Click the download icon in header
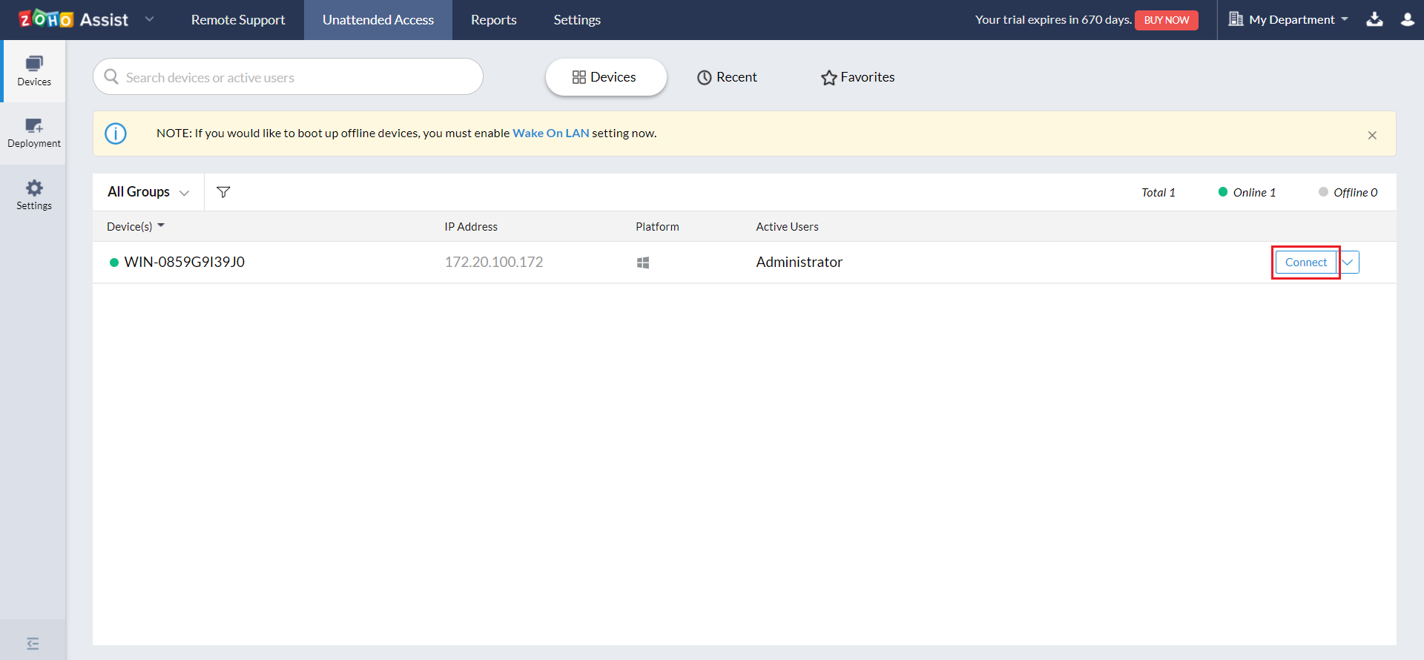The image size is (1424, 660). coord(1374,19)
